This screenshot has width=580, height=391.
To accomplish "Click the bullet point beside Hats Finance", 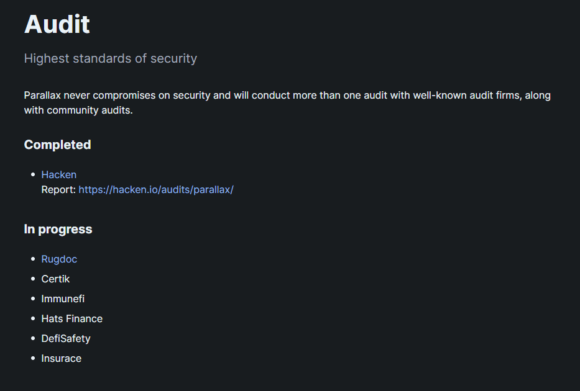I will 32,319.
